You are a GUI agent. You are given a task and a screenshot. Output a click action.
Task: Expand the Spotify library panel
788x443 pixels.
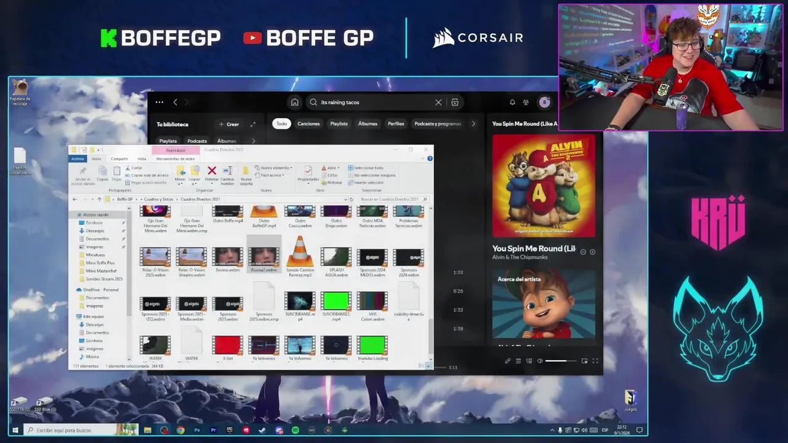tap(252, 124)
